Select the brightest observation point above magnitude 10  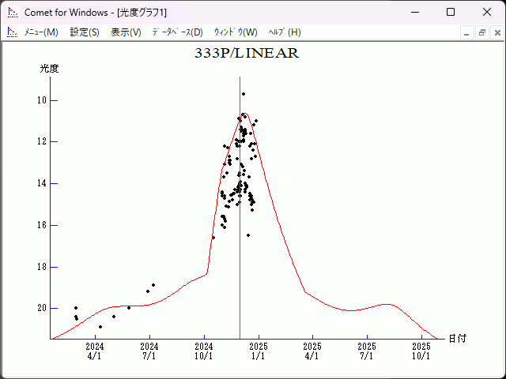(244, 94)
